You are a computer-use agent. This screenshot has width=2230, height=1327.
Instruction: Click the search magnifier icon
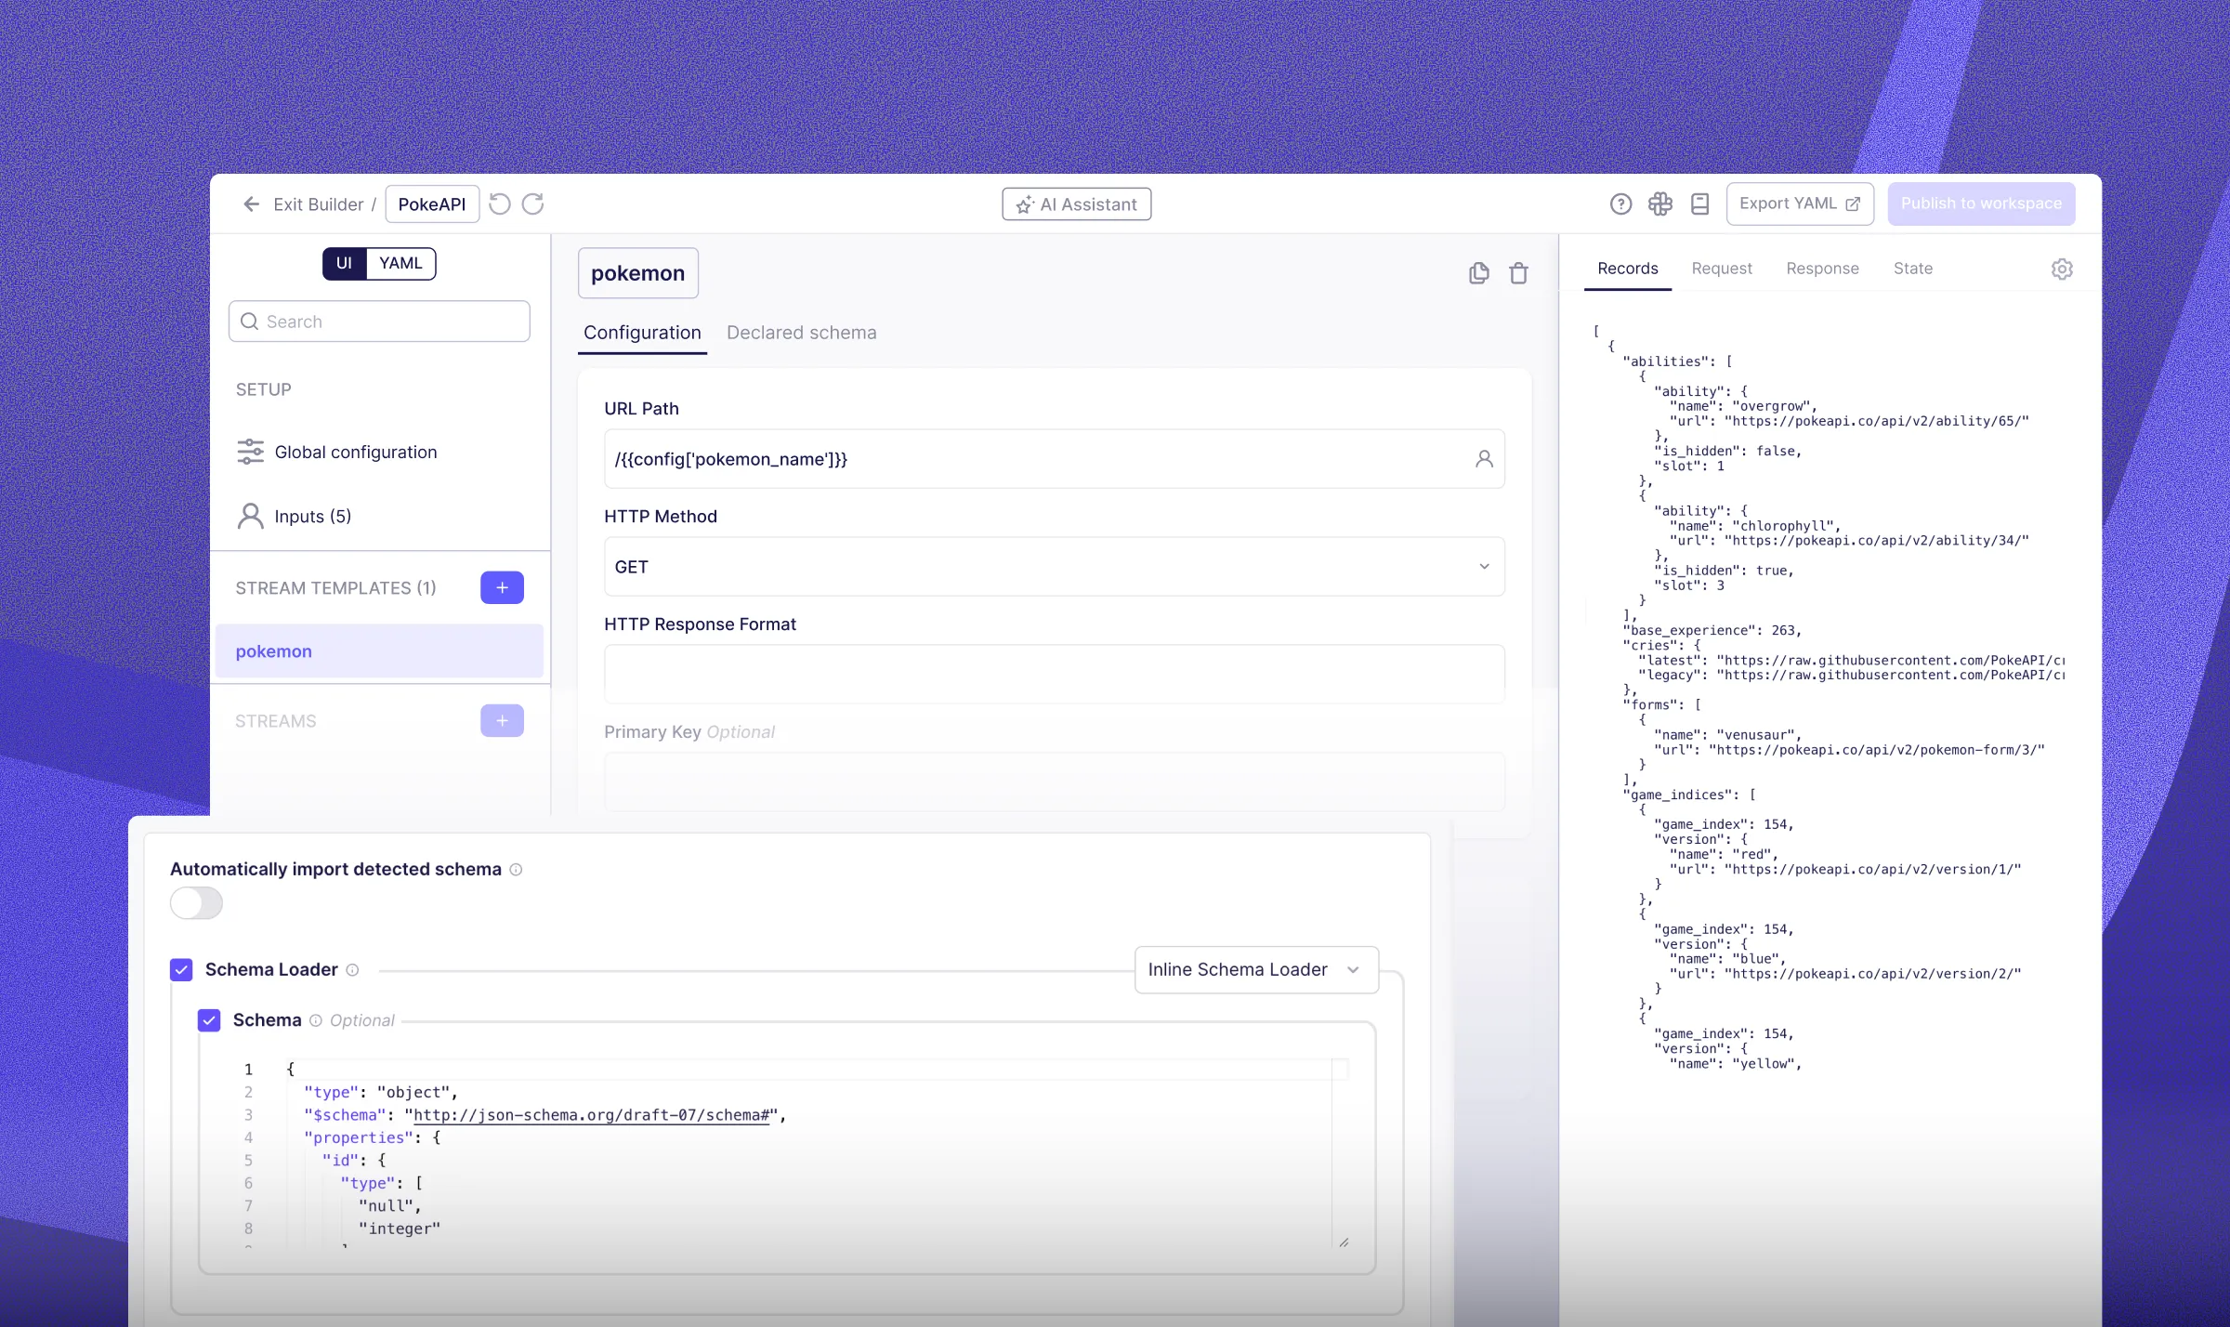click(249, 322)
